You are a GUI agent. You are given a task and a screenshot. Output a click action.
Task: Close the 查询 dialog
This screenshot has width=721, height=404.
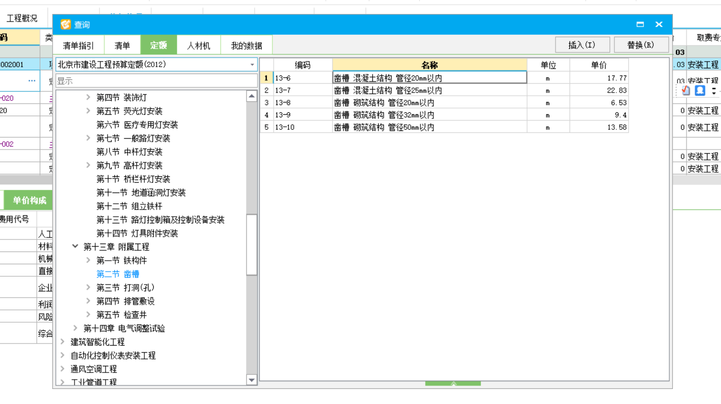click(659, 24)
